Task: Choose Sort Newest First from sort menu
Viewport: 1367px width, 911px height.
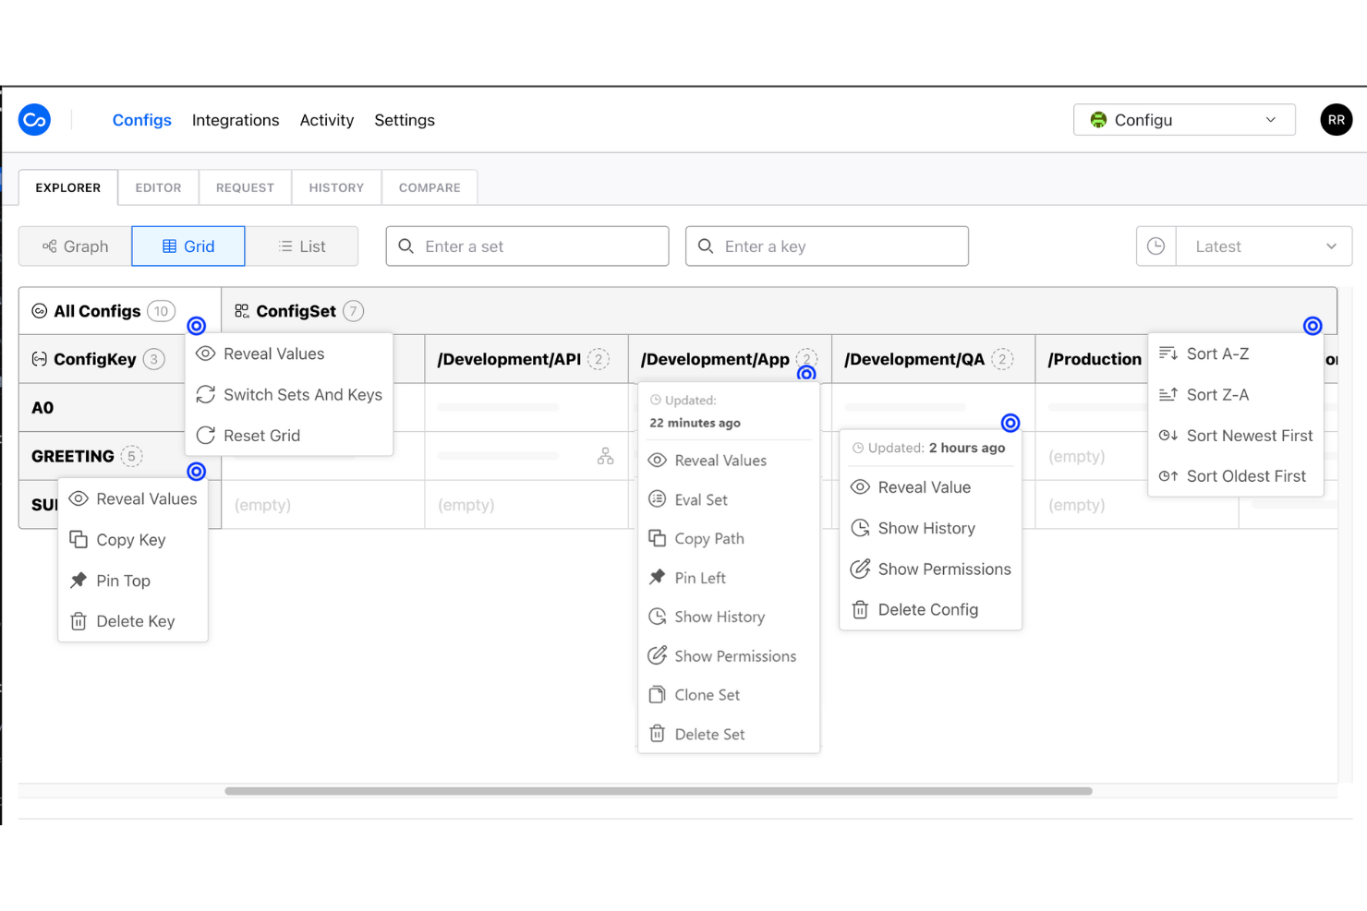Action: 1249,435
